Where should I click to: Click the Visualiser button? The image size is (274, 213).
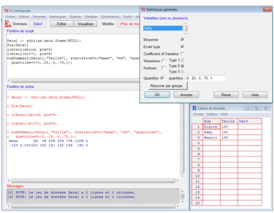(85, 24)
